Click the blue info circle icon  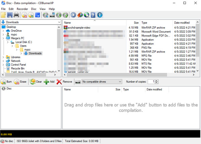pos(100,15)
